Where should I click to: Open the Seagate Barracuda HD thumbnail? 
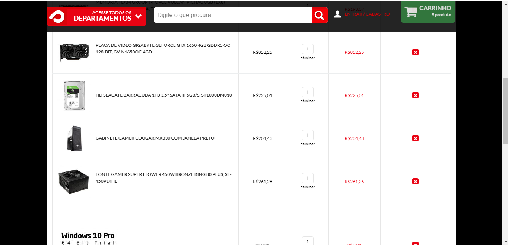[x=74, y=95]
